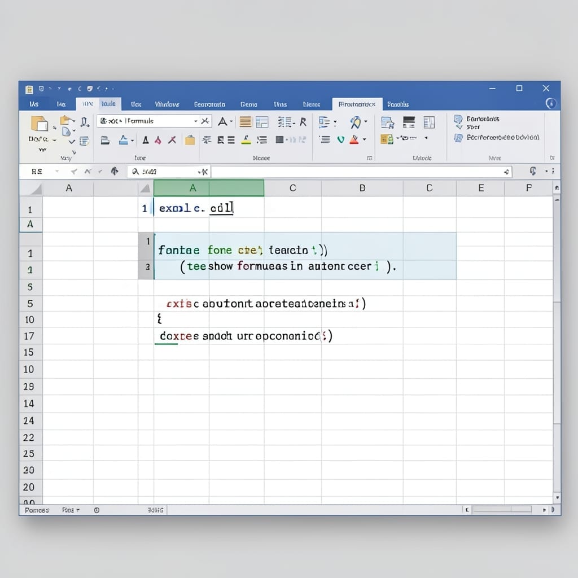Click the large letter A font icon
This screenshot has height=578, width=578.
(222, 121)
